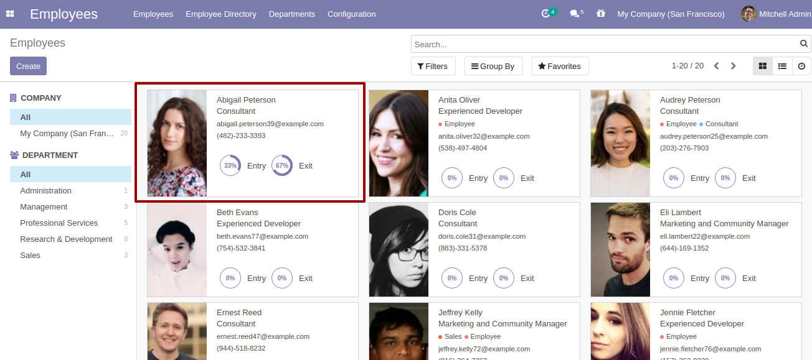Filter by Sales department
This screenshot has height=360, width=812.
point(70,255)
